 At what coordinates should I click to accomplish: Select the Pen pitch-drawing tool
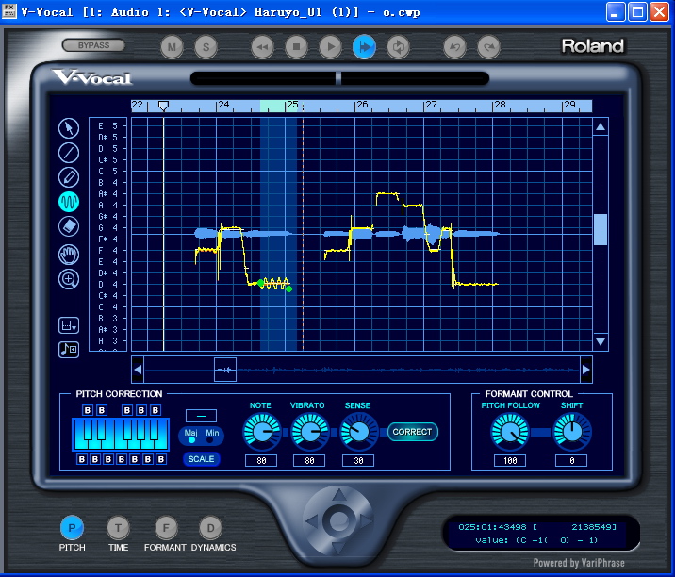(x=69, y=177)
